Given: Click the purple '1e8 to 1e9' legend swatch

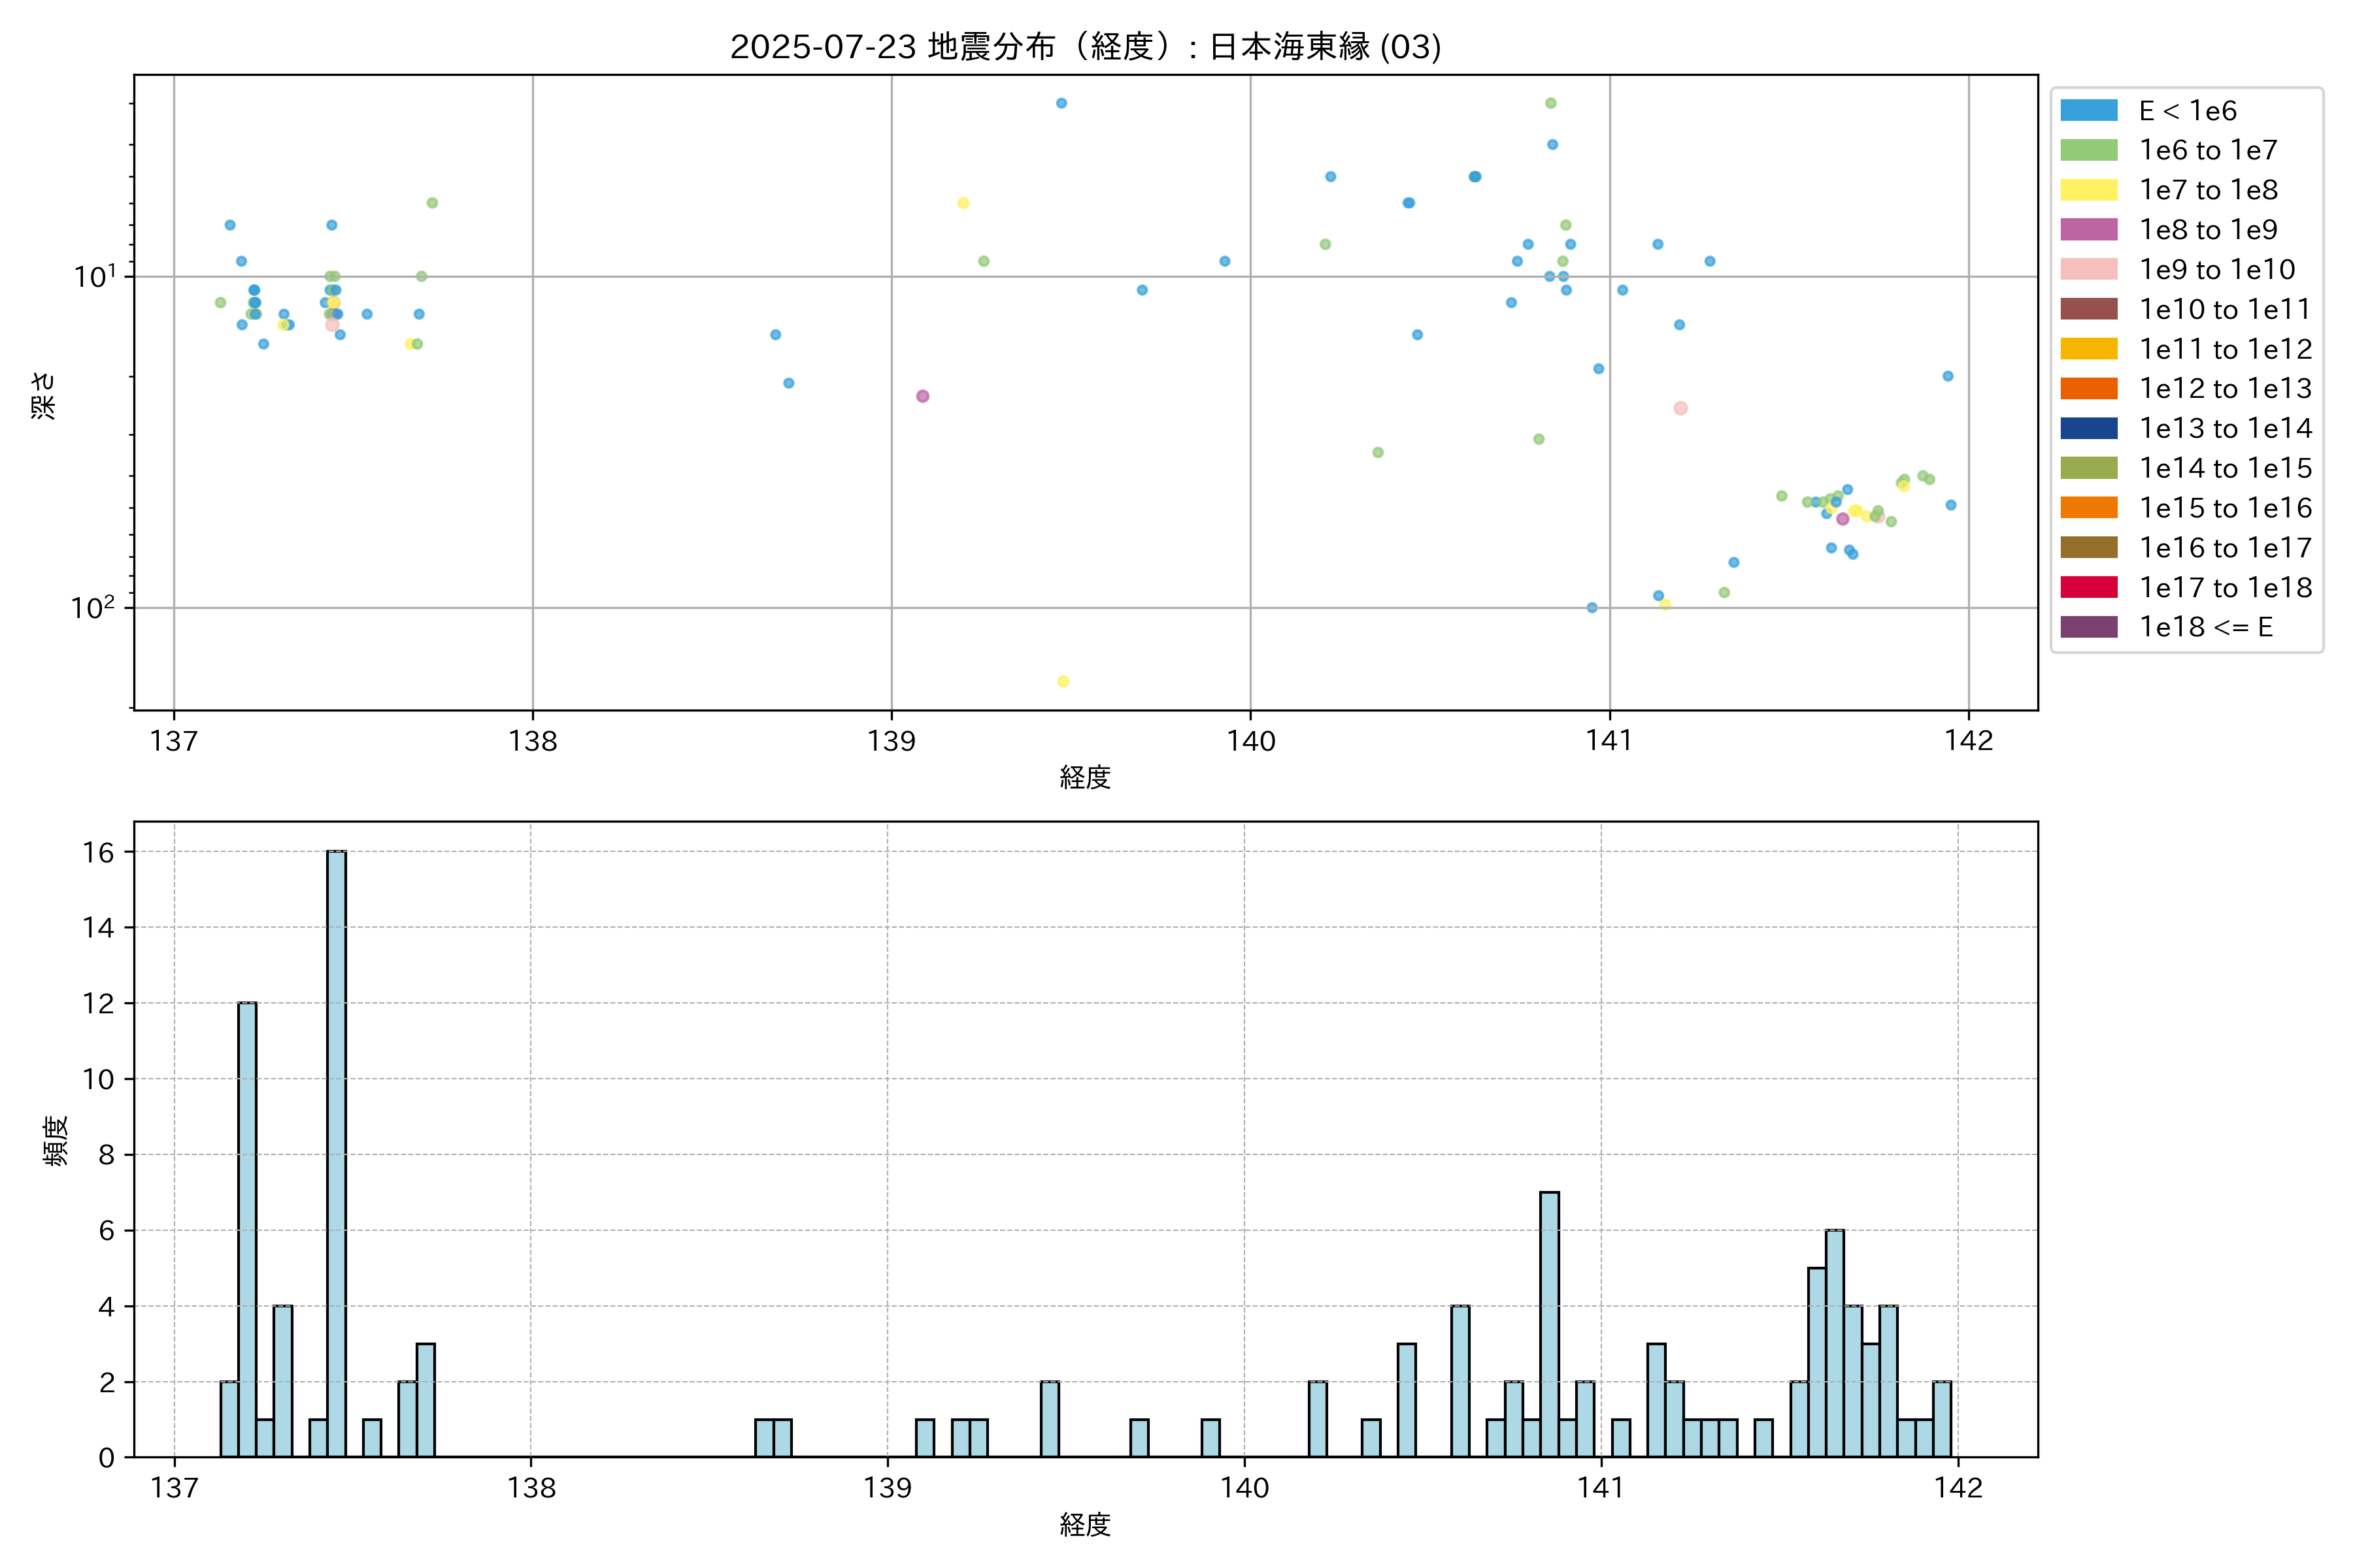Looking at the screenshot, I should pos(2088,230).
